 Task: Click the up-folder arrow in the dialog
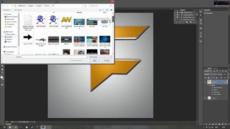pos(12,6)
